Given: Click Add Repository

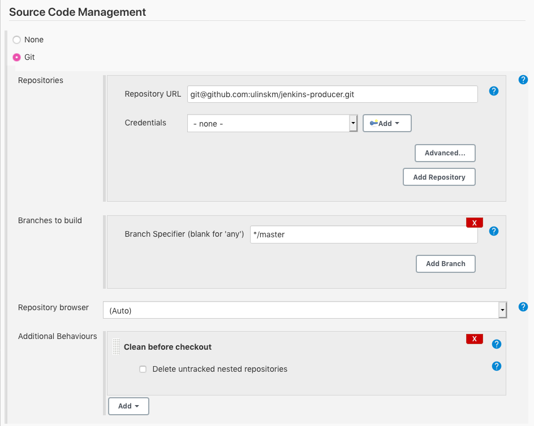Looking at the screenshot, I should 439,176.
